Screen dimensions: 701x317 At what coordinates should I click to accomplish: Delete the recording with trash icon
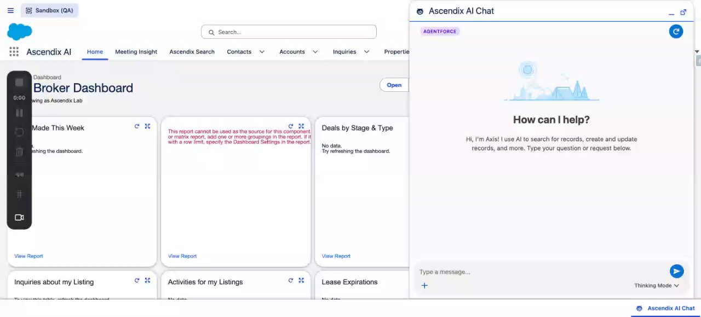pos(19,152)
